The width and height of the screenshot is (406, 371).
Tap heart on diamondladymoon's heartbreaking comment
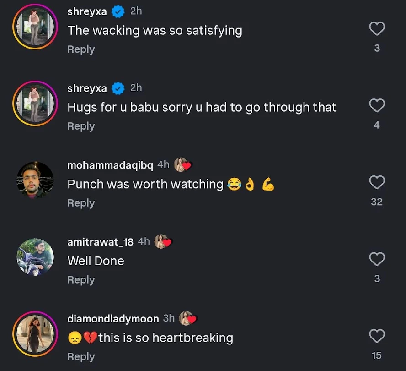(x=377, y=337)
